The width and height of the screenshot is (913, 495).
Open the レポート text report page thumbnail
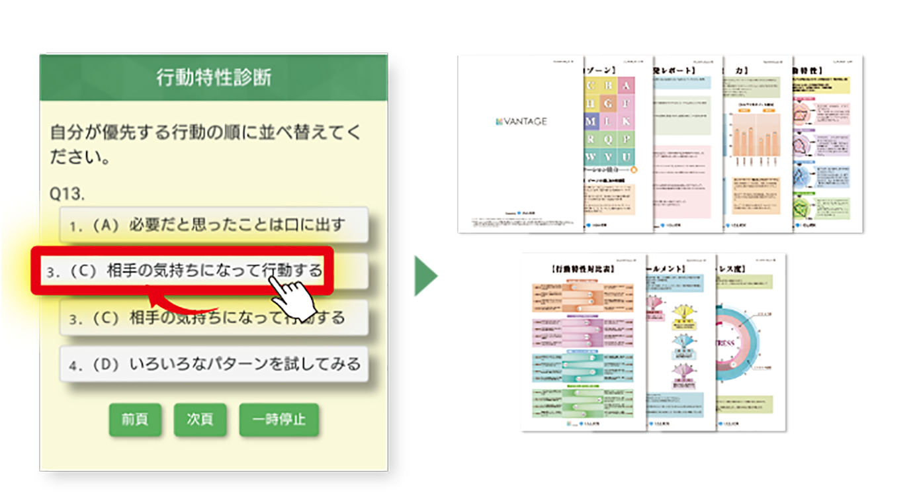tap(688, 144)
